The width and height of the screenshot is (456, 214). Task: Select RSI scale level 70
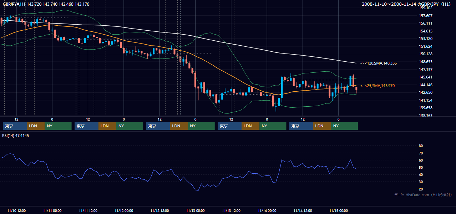(421, 153)
